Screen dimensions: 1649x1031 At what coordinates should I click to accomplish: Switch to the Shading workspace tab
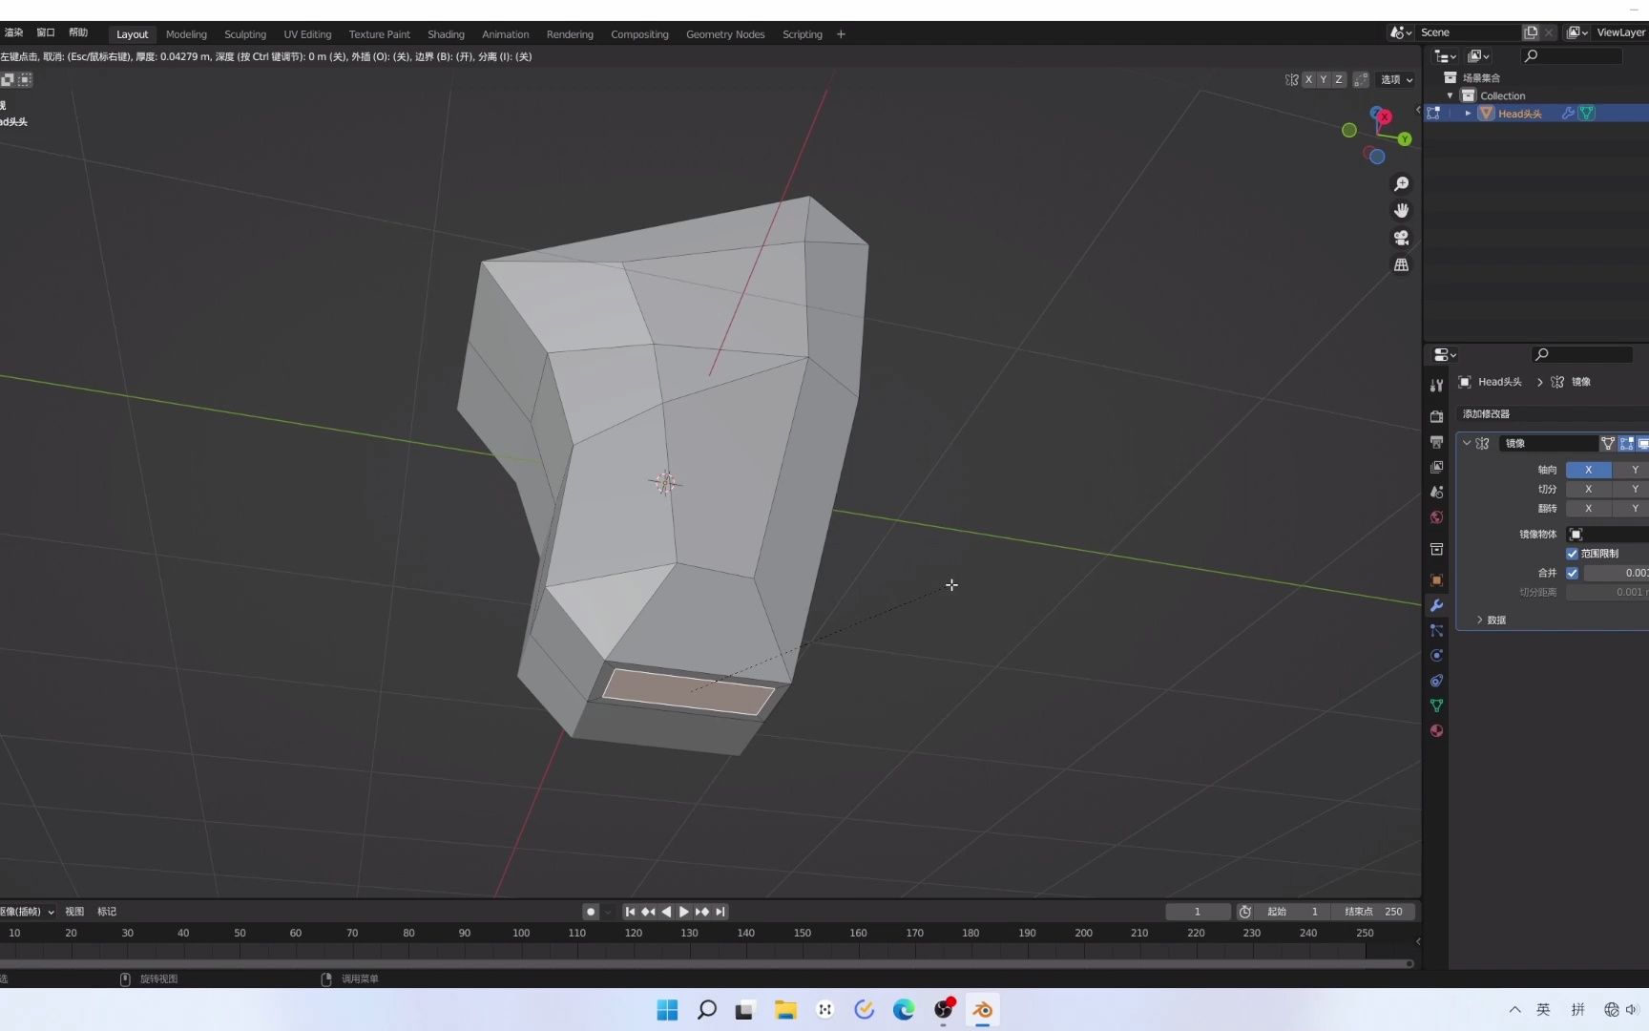coord(446,34)
